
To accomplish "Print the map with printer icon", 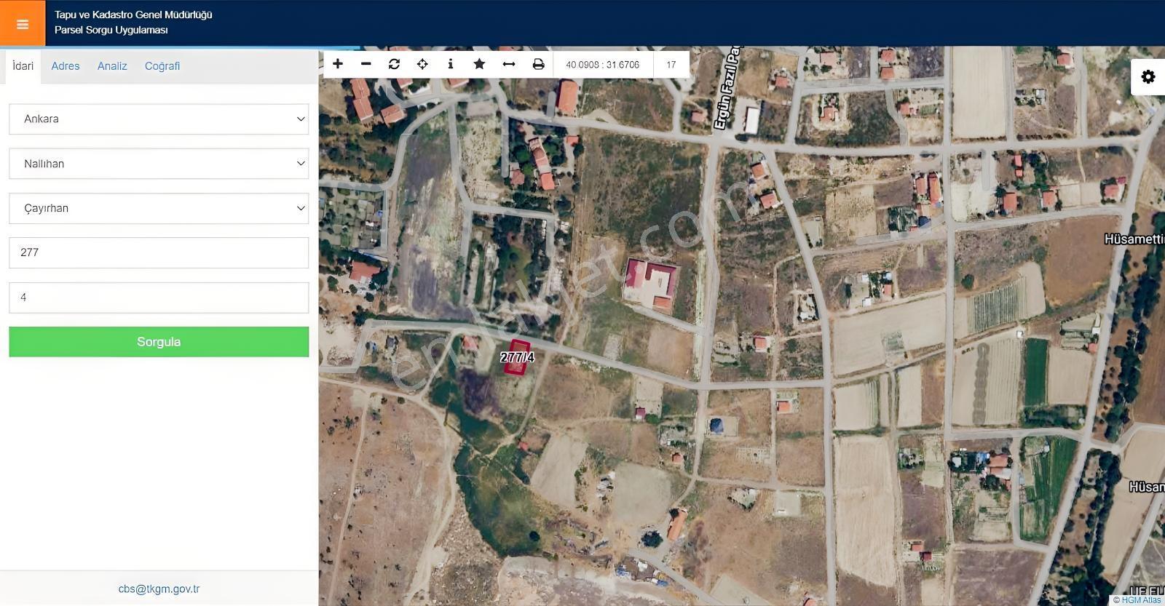I will point(538,64).
